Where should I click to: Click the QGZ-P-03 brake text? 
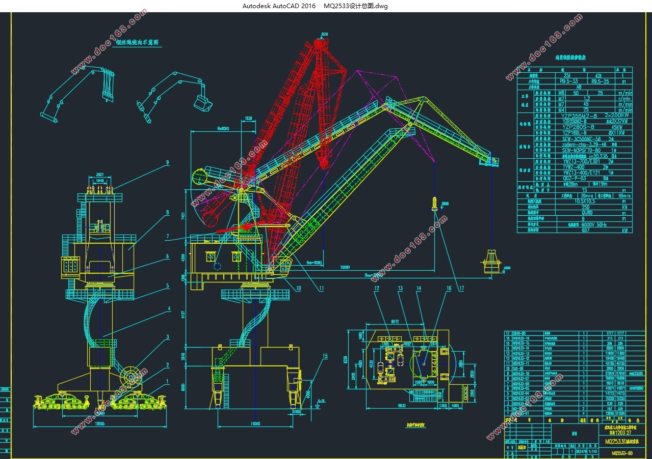point(575,179)
